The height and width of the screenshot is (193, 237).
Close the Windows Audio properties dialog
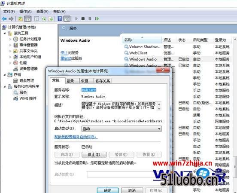click(x=163, y=70)
